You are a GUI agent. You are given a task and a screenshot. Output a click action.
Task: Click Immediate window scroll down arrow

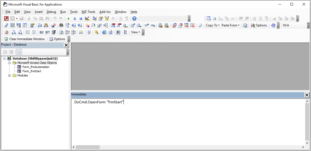click(307, 143)
